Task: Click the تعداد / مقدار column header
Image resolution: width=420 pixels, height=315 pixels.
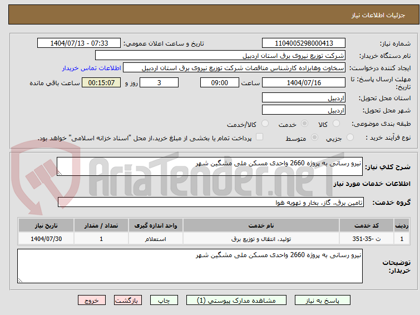Action: (101, 225)
